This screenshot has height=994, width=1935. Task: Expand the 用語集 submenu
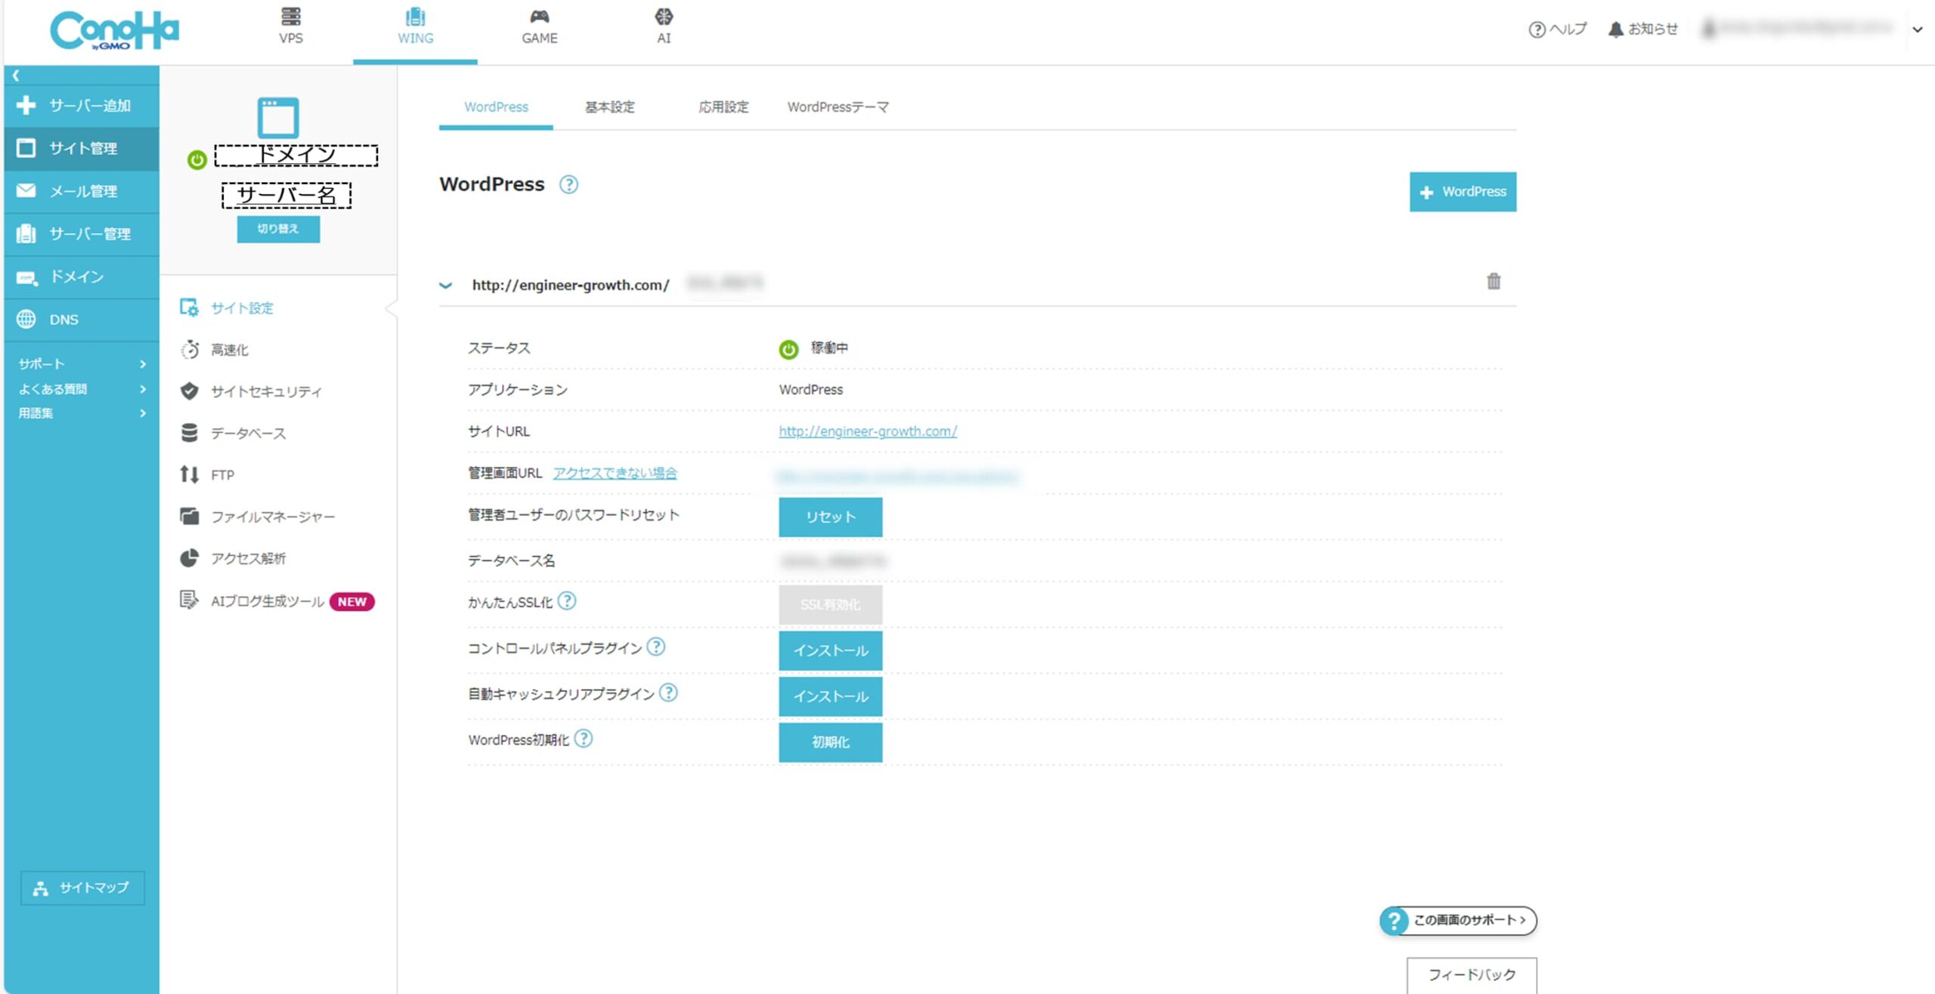(82, 413)
